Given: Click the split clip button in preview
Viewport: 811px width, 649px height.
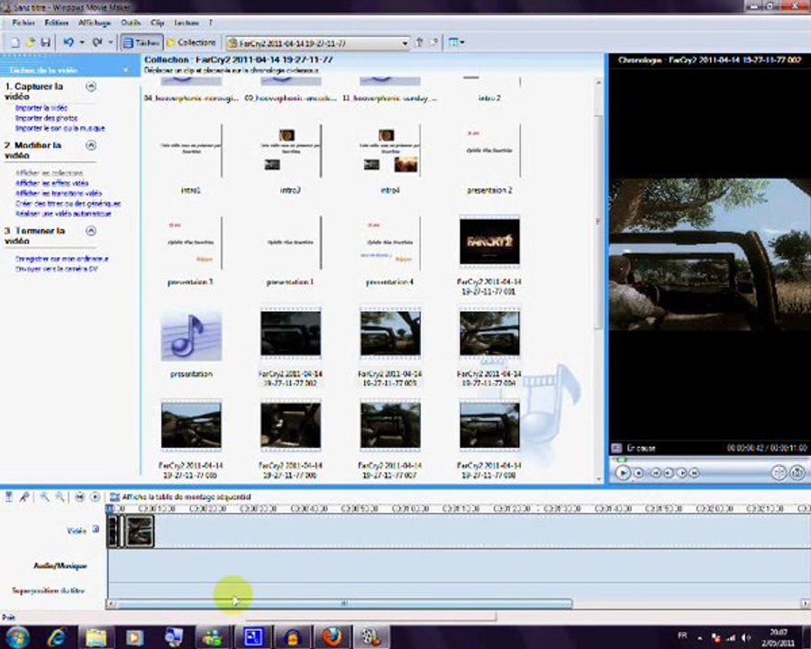Looking at the screenshot, I should click(779, 472).
